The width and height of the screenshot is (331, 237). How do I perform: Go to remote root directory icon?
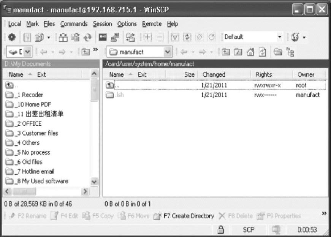(x=238, y=52)
